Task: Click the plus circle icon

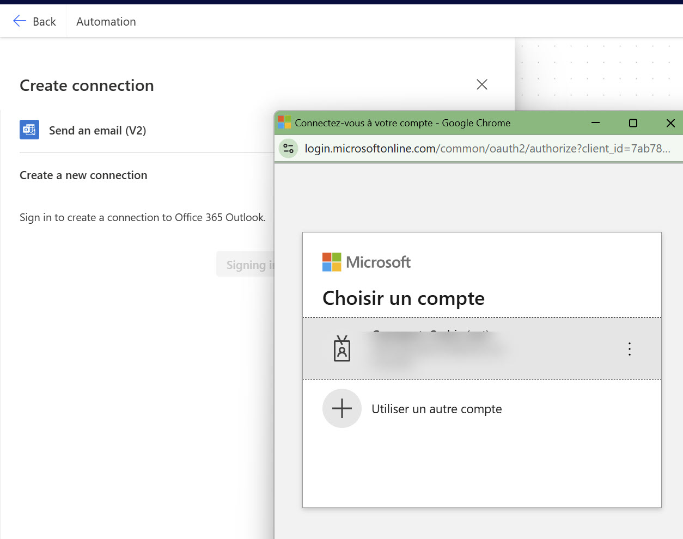Action: click(342, 408)
